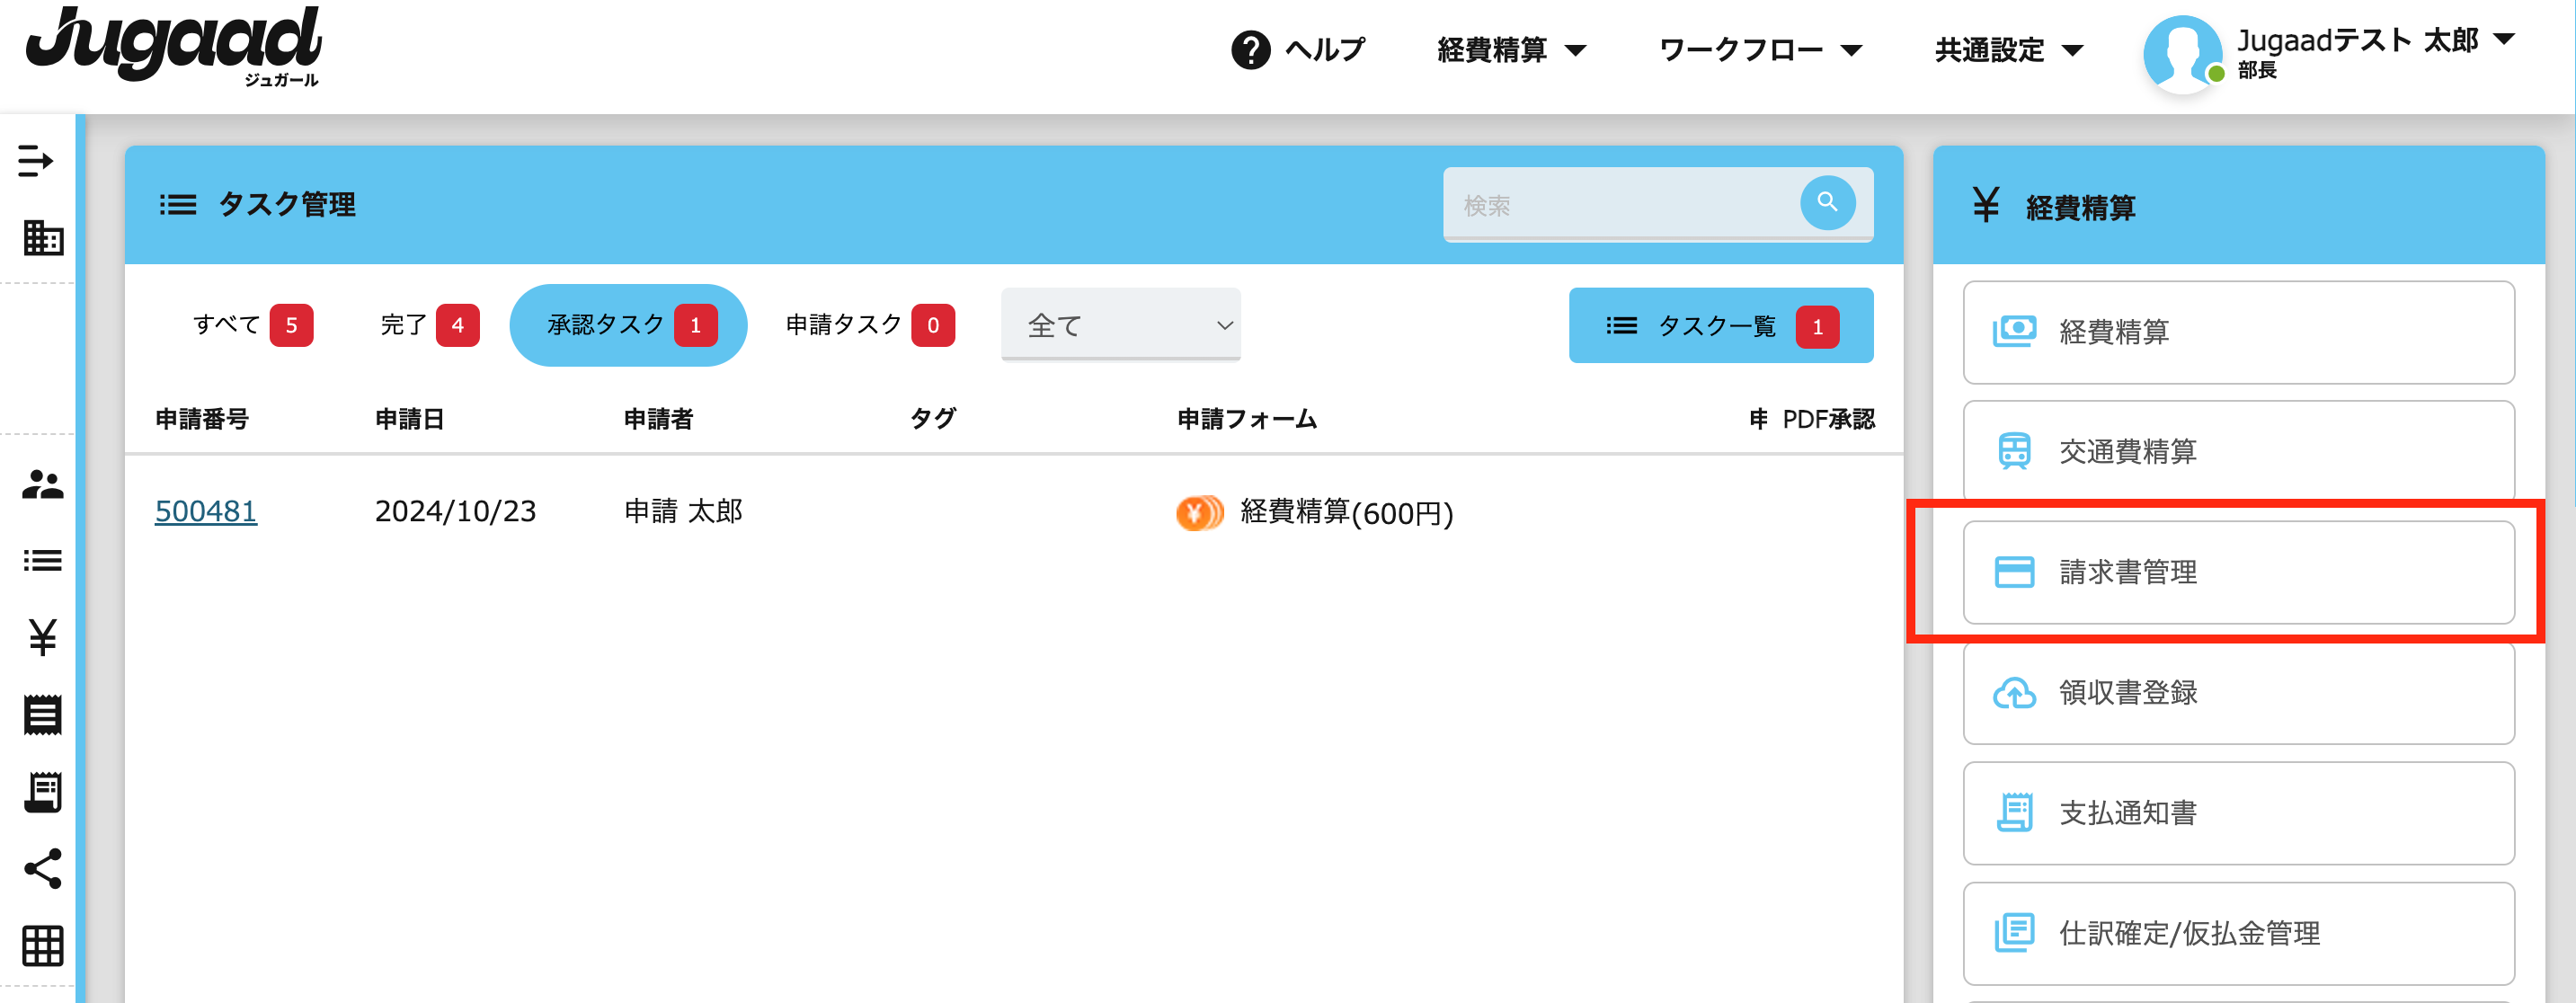Click into the 検索 search field
Image resolution: width=2576 pixels, height=1003 pixels.
coord(1619,204)
